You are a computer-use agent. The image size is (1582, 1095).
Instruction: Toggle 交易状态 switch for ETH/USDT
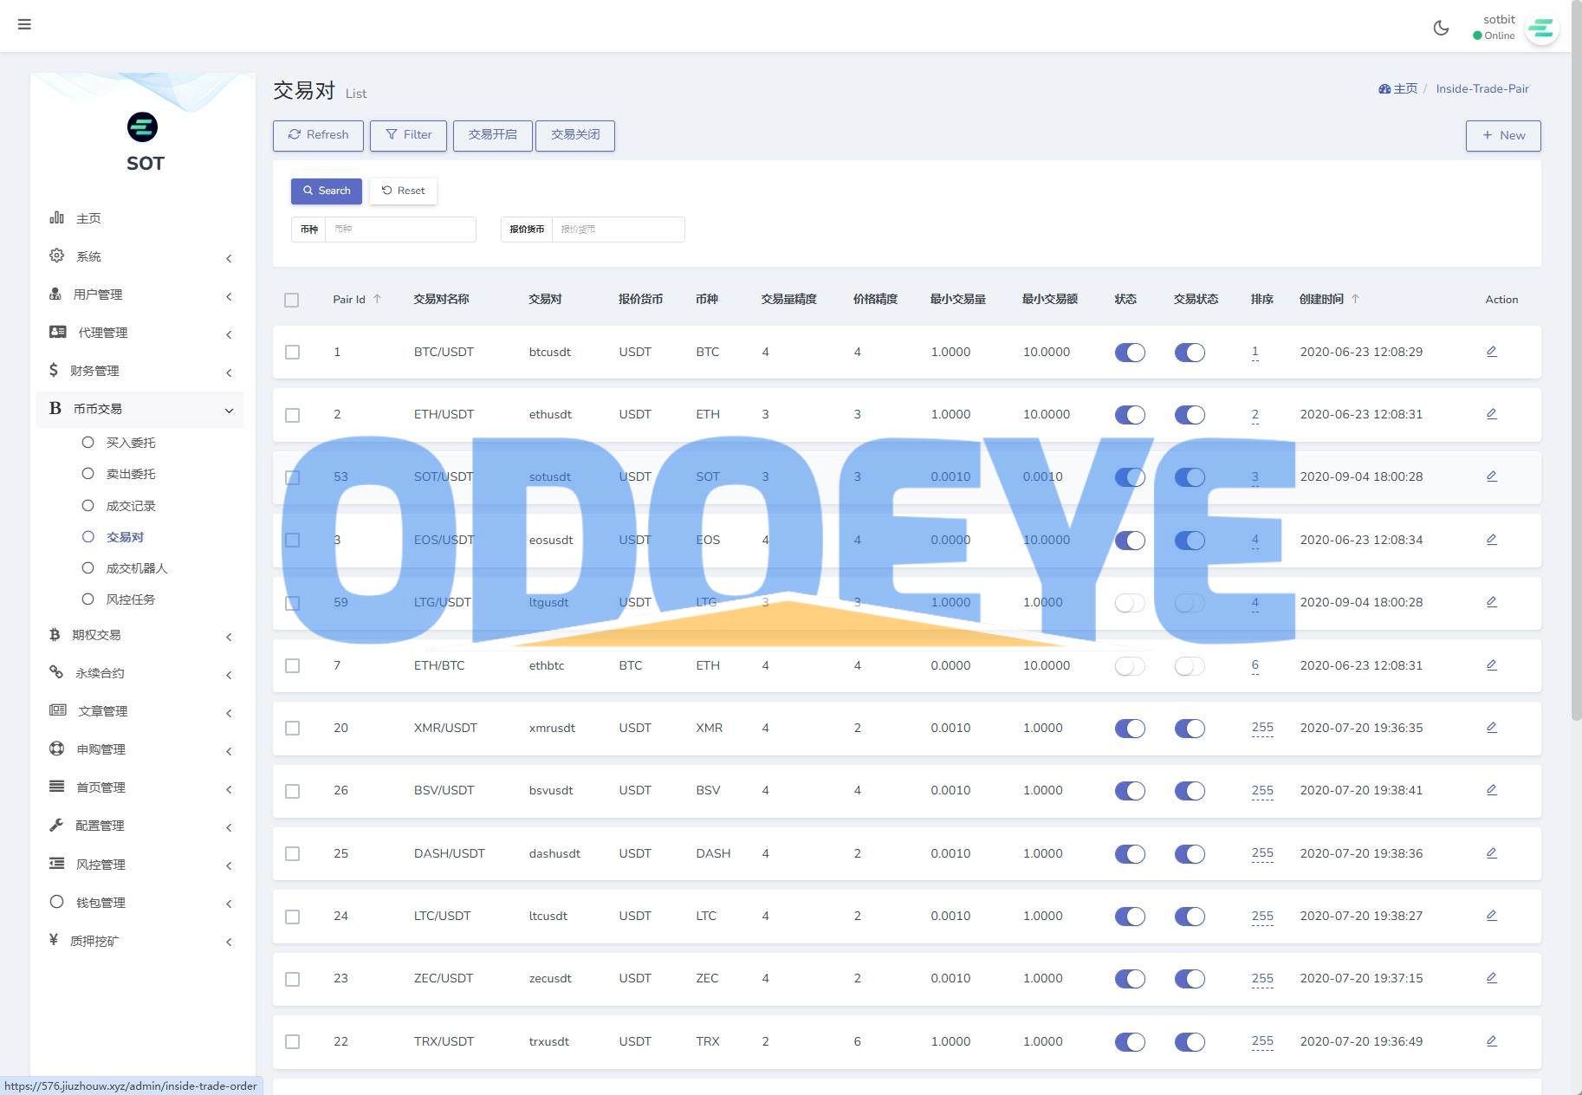click(x=1190, y=415)
